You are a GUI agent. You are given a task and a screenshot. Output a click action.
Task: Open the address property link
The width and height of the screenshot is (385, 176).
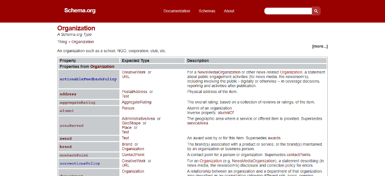pyautogui.click(x=68, y=94)
